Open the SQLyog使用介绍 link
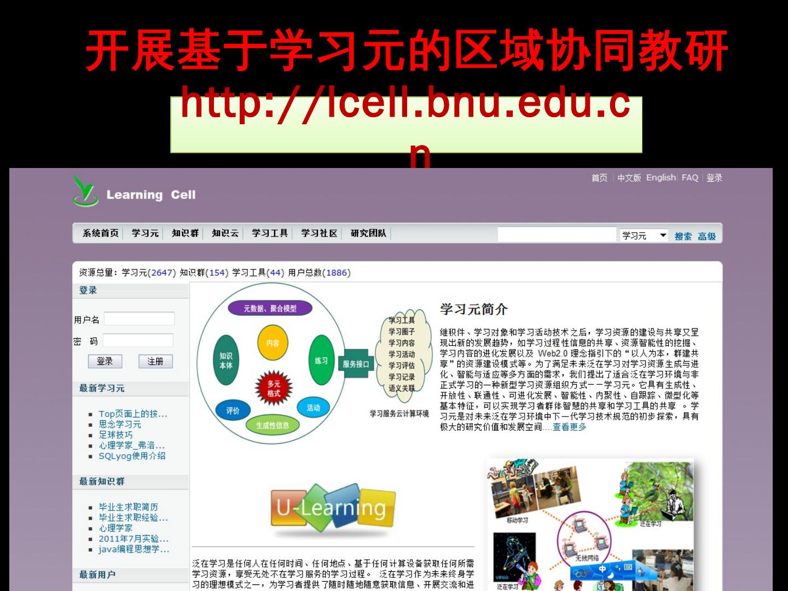The image size is (788, 591). click(x=132, y=456)
